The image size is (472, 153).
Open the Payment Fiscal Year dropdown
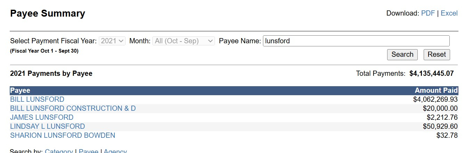coord(112,41)
